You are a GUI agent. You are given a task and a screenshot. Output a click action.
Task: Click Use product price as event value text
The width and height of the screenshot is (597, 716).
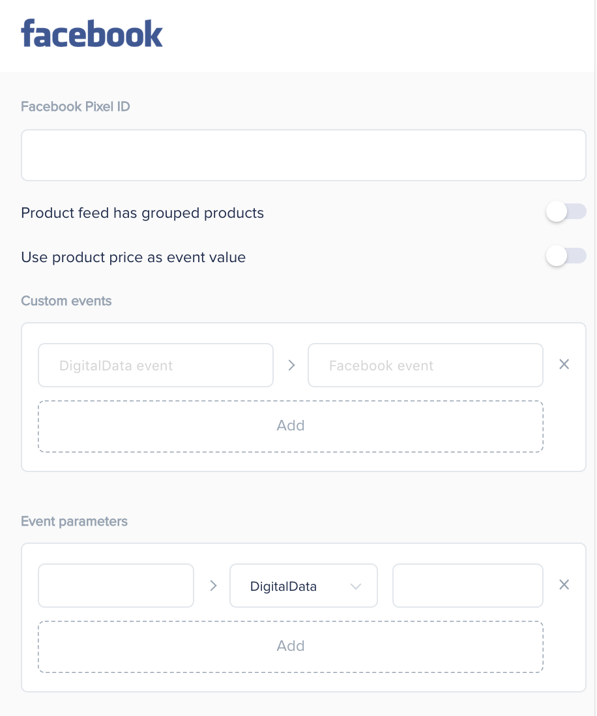(133, 258)
